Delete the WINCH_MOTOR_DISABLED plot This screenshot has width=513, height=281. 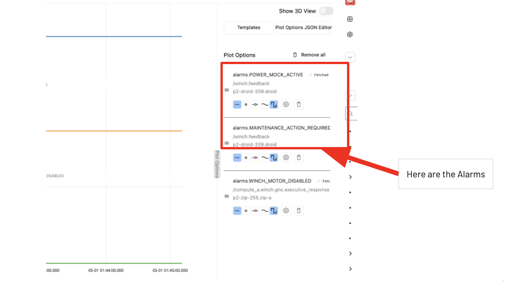click(x=299, y=211)
